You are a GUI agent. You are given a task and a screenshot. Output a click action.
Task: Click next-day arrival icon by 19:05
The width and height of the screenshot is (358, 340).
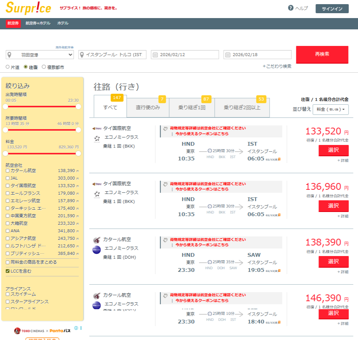point(279,271)
